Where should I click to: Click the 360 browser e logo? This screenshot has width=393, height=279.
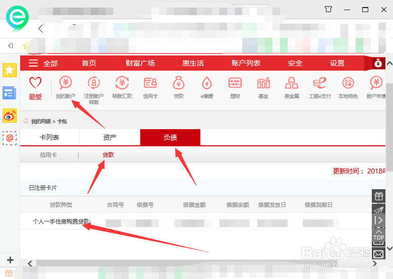click(x=17, y=18)
